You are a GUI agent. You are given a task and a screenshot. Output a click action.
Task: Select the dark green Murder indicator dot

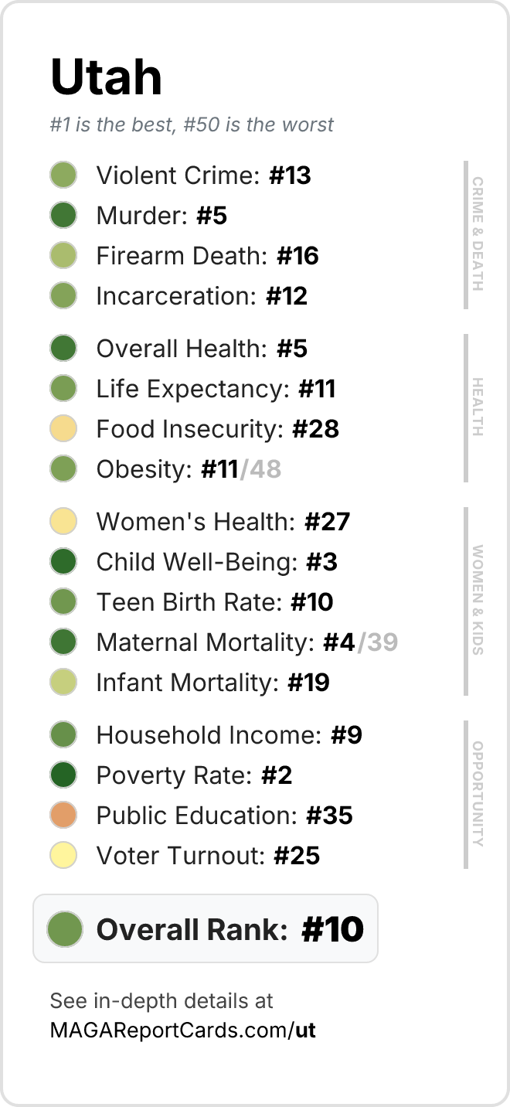click(63, 216)
